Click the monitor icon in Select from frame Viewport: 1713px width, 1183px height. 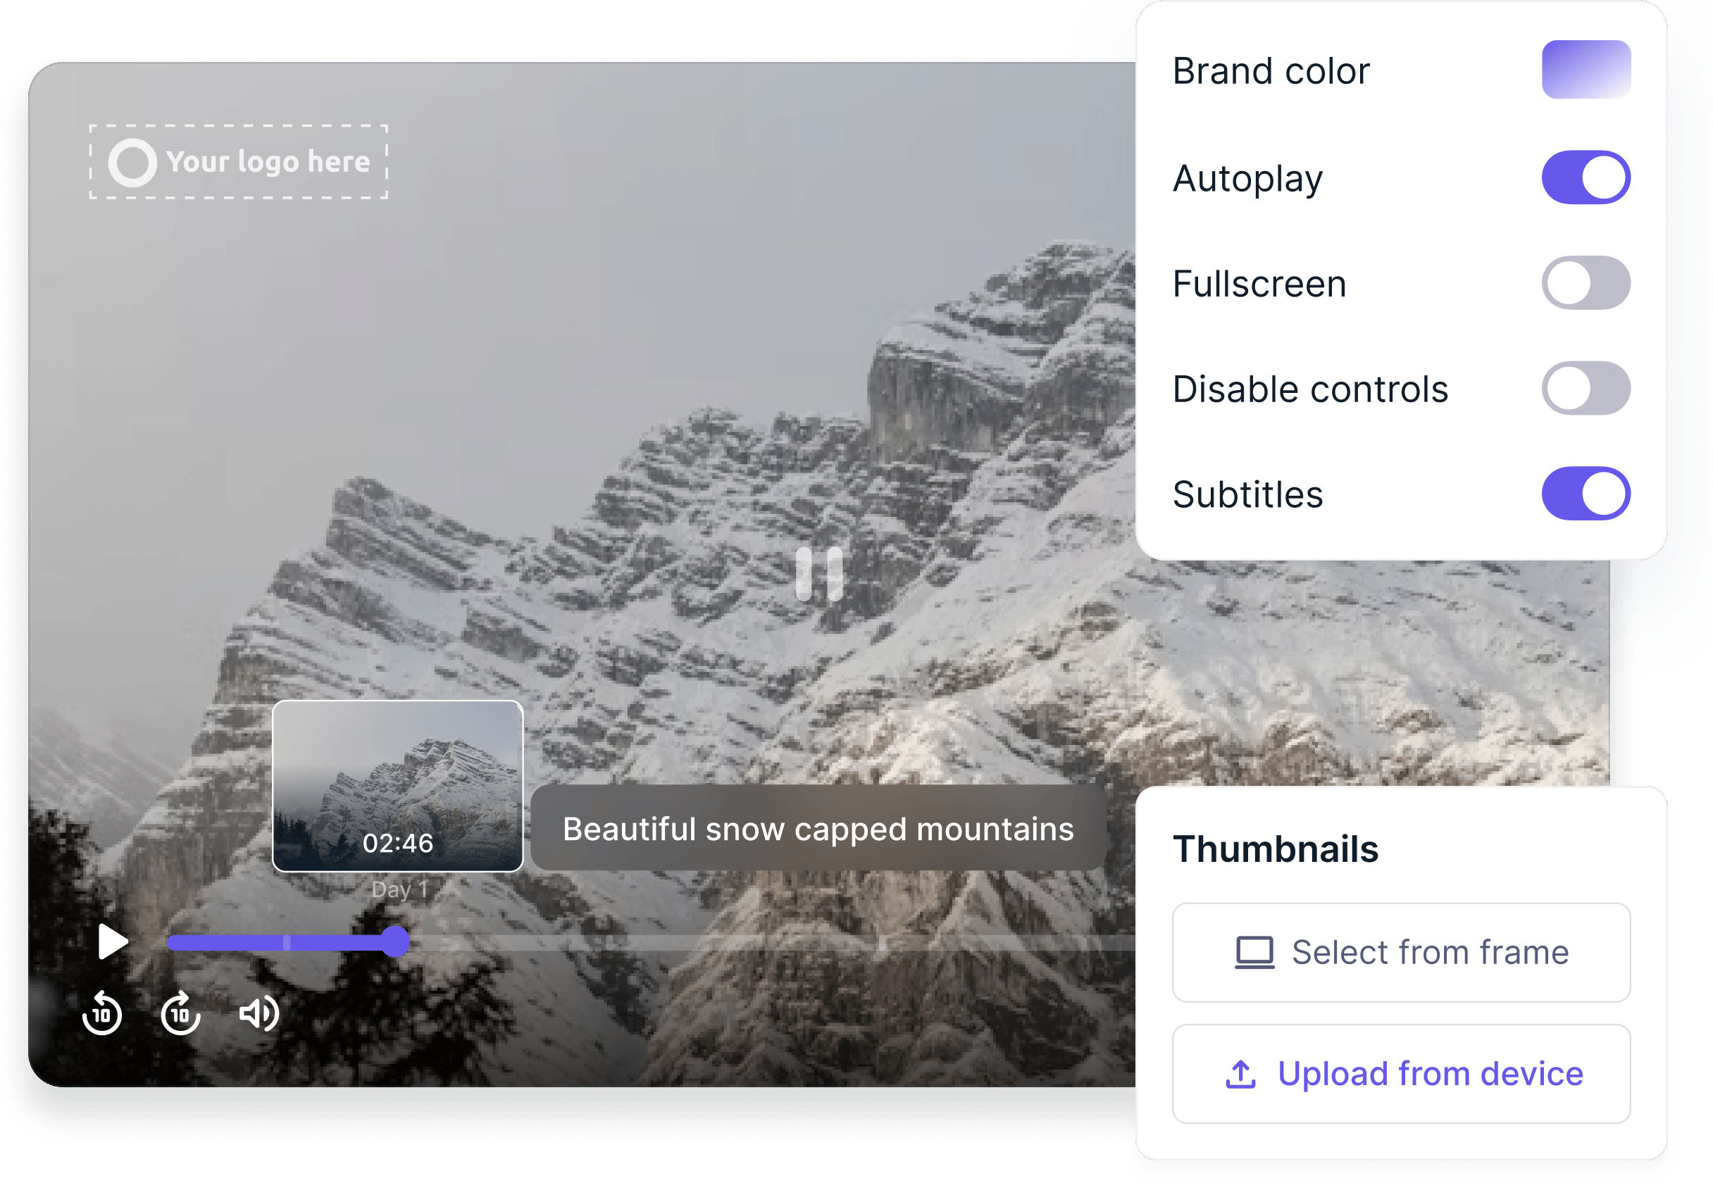click(1254, 952)
